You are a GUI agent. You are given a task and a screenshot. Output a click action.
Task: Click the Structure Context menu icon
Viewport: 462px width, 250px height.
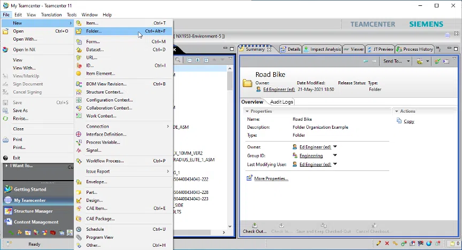(79, 92)
